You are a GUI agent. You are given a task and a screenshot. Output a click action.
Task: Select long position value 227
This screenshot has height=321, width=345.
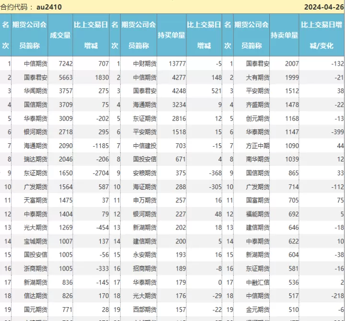click(x=181, y=214)
